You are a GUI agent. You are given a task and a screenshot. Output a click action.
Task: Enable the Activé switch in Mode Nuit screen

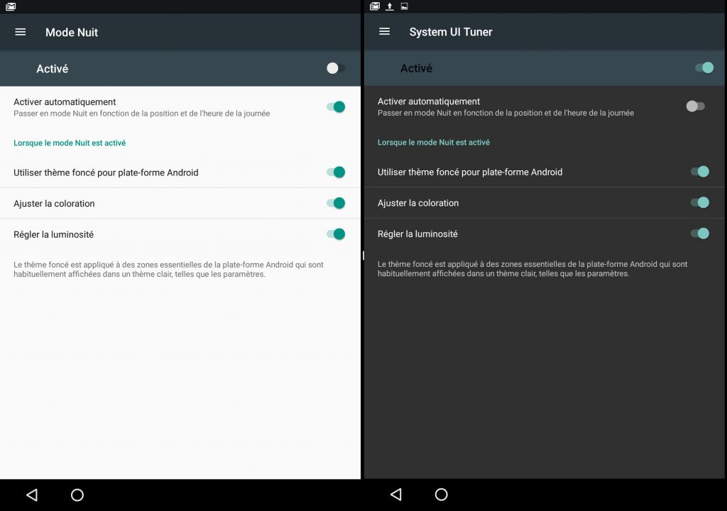click(336, 68)
